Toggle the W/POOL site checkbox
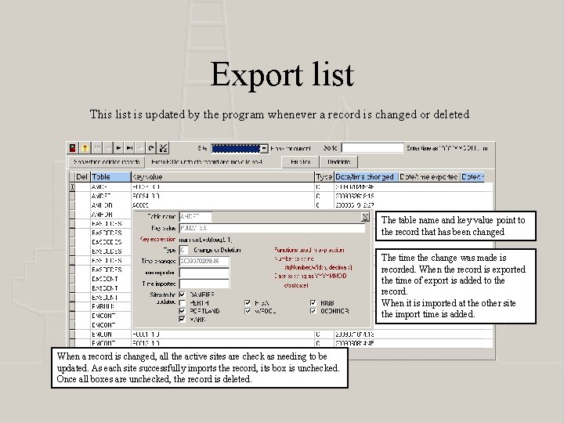Viewport: 564px width, 423px height. [x=247, y=311]
